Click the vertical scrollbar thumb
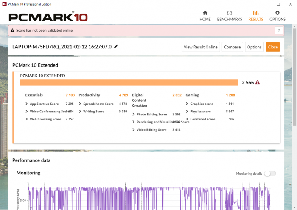297x210 pixels. click(x=294, y=77)
